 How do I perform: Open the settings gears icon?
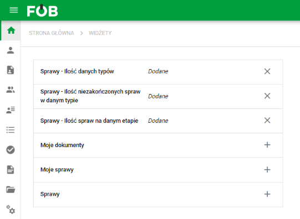point(11,210)
